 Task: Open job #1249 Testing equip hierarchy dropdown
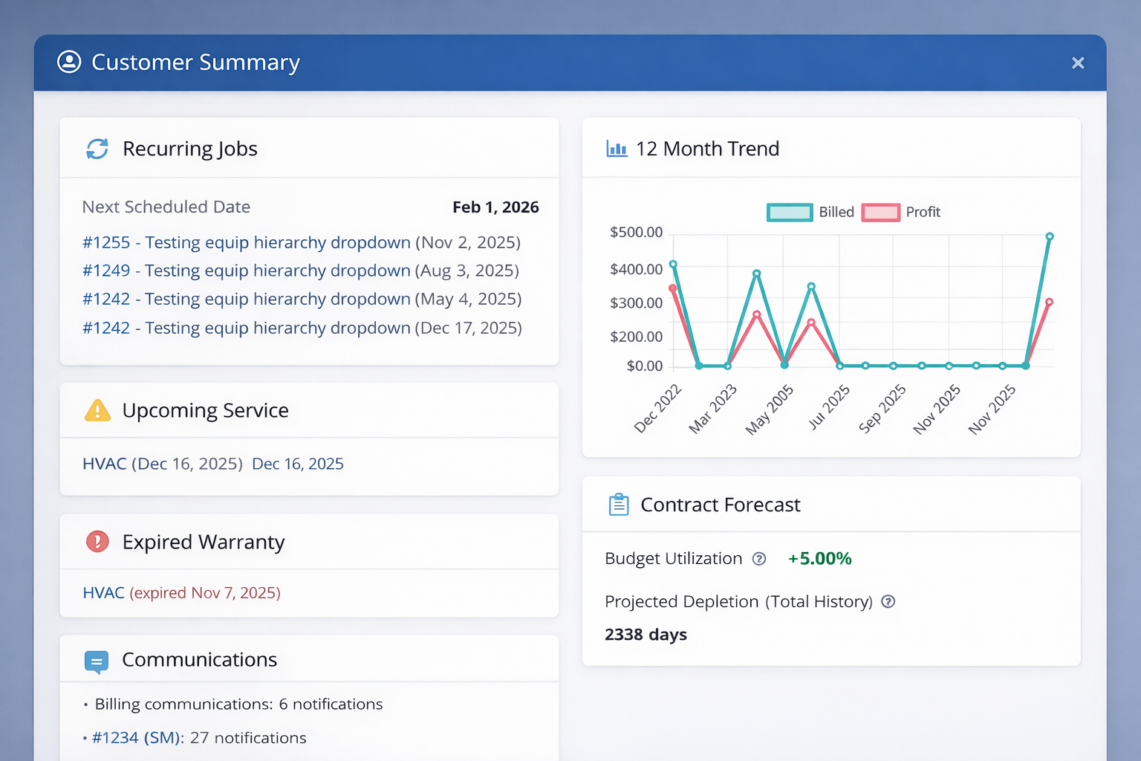245,271
